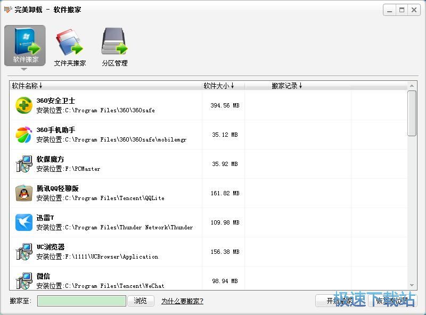The width and height of the screenshot is (426, 315).
Task: Sort by 软件名称 column header
Action: tap(27, 86)
